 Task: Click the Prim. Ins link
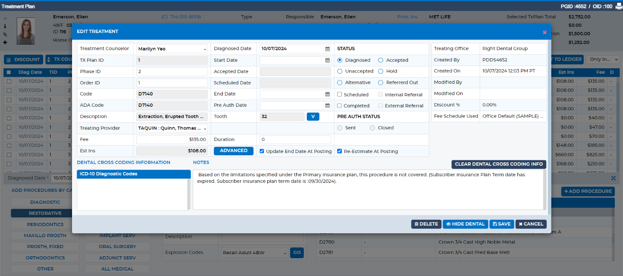coord(407,17)
